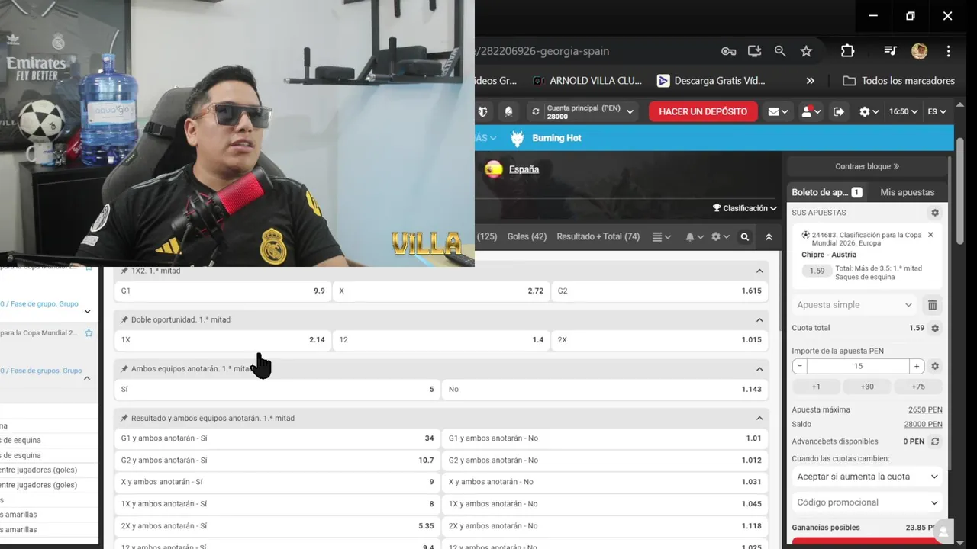Viewport: 977px width, 549px height.
Task: Open the Chrome three-dot menu
Action: [949, 51]
